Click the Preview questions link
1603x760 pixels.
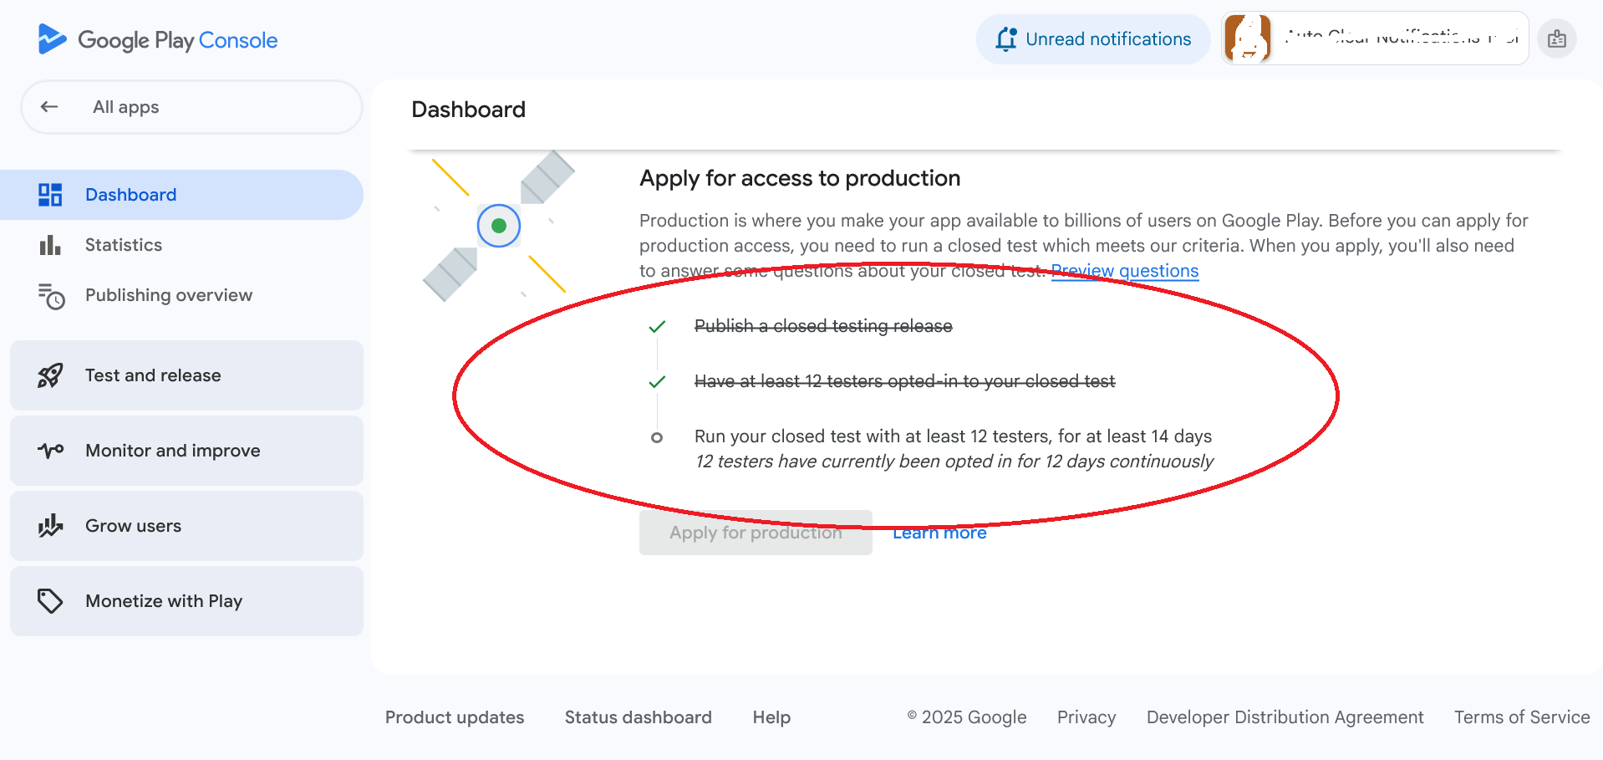[1125, 271]
